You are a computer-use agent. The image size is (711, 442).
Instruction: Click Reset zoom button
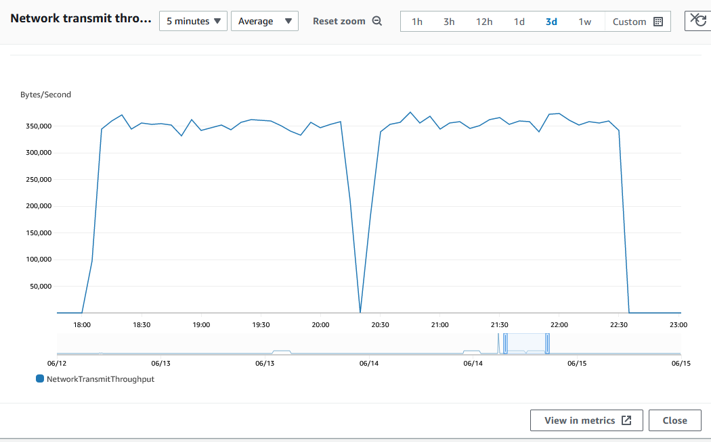point(347,21)
